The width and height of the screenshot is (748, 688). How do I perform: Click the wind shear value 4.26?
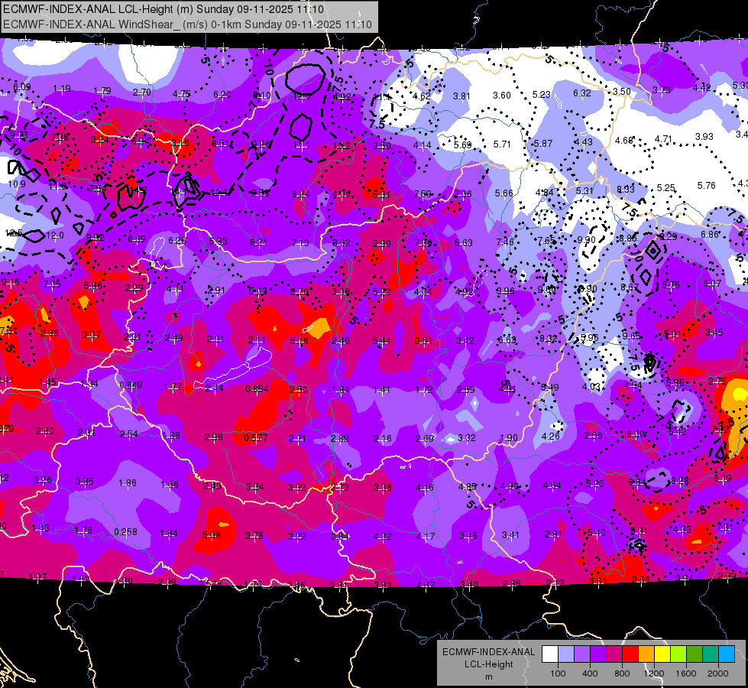click(551, 436)
